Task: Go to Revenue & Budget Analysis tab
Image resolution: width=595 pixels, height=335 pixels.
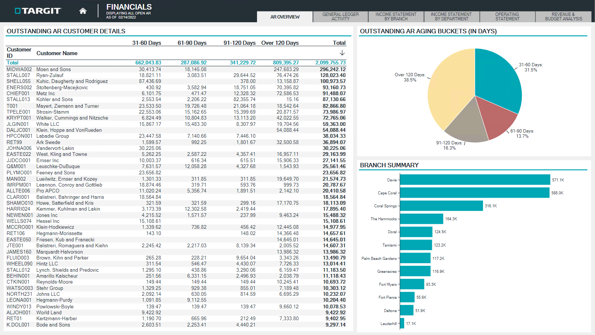Action: (x=563, y=17)
